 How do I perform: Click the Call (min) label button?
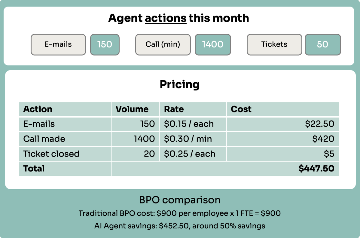pos(163,45)
